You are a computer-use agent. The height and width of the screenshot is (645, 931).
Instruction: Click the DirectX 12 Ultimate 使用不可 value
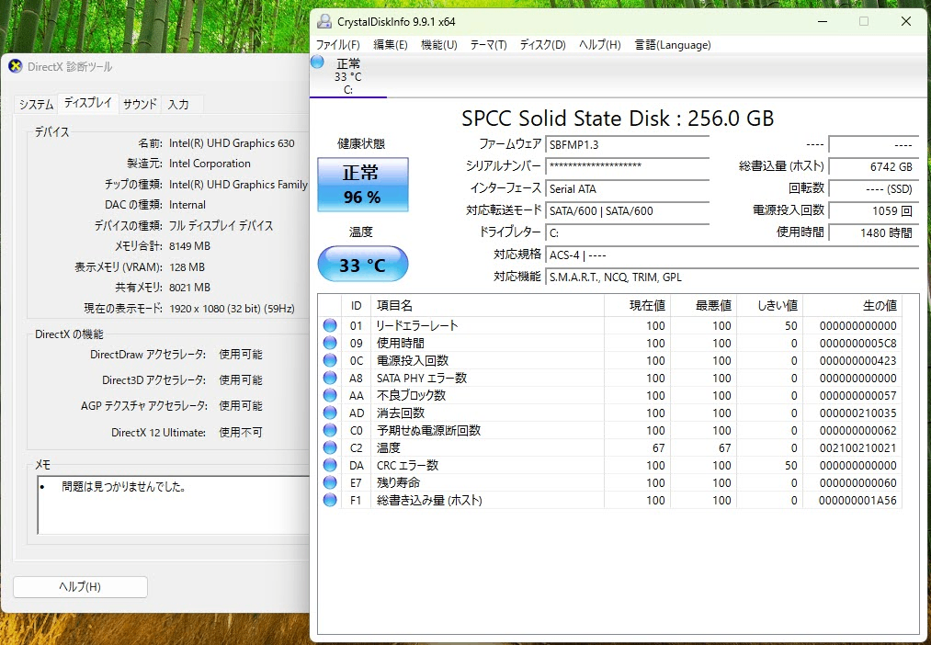[x=241, y=433]
